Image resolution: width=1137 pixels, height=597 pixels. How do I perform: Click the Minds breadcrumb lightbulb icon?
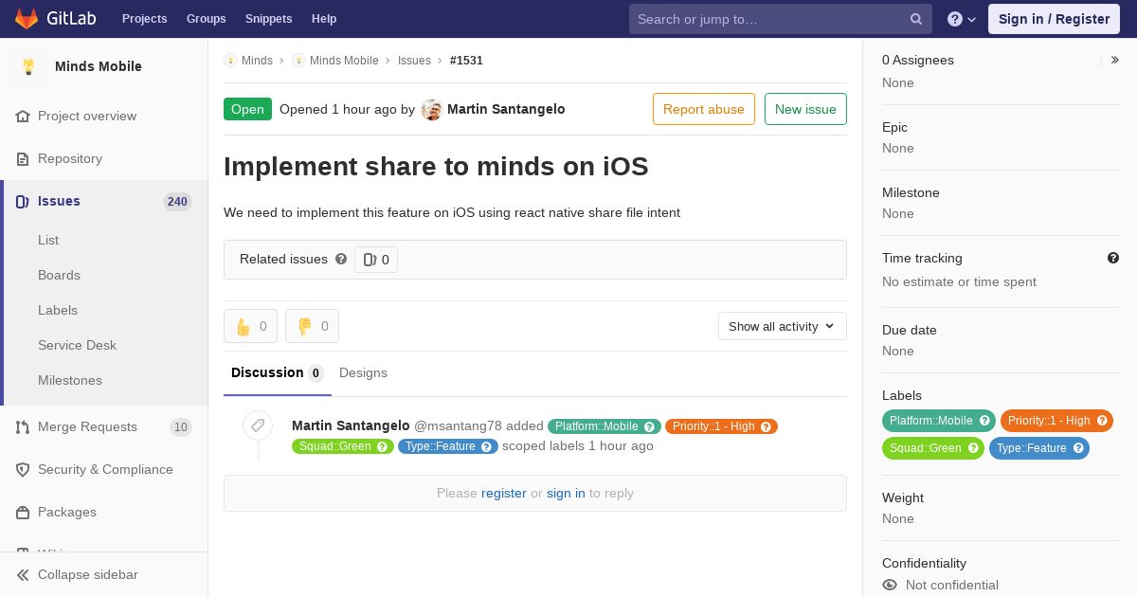click(230, 60)
